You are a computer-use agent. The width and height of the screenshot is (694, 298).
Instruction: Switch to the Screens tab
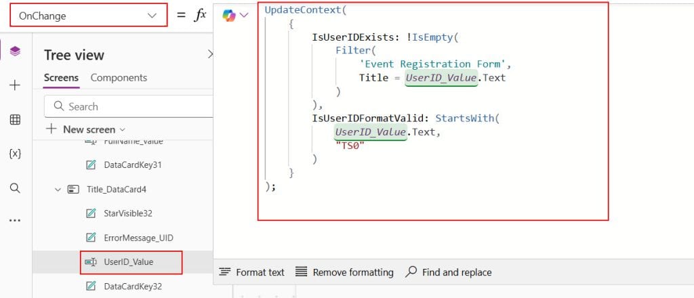(x=61, y=78)
